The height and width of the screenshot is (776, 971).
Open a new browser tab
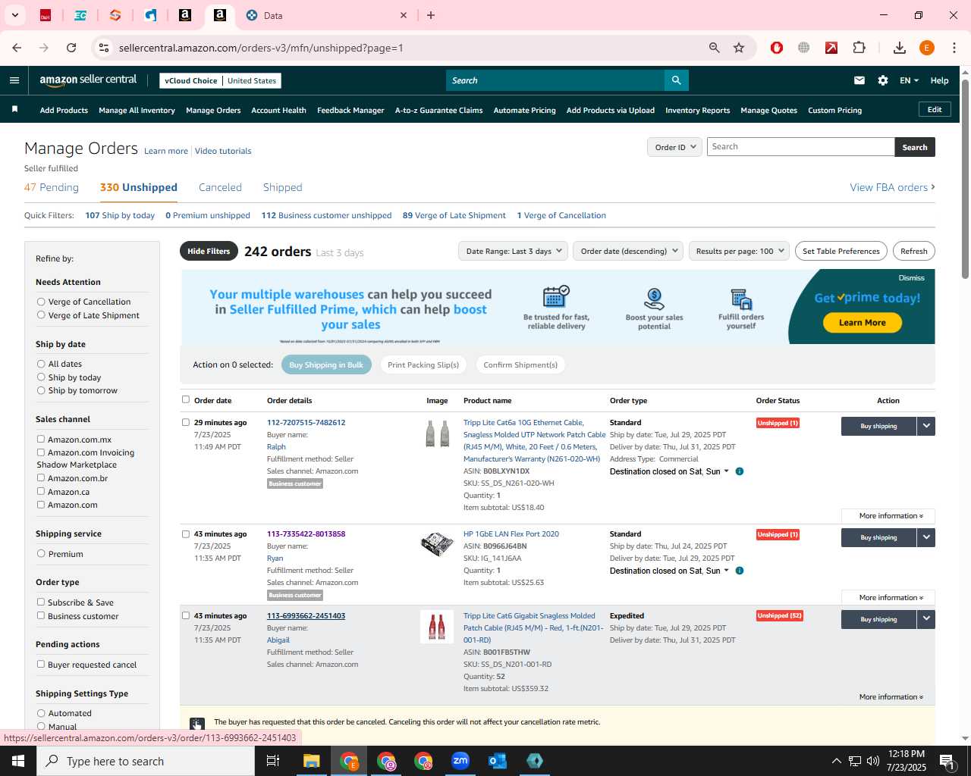click(431, 15)
